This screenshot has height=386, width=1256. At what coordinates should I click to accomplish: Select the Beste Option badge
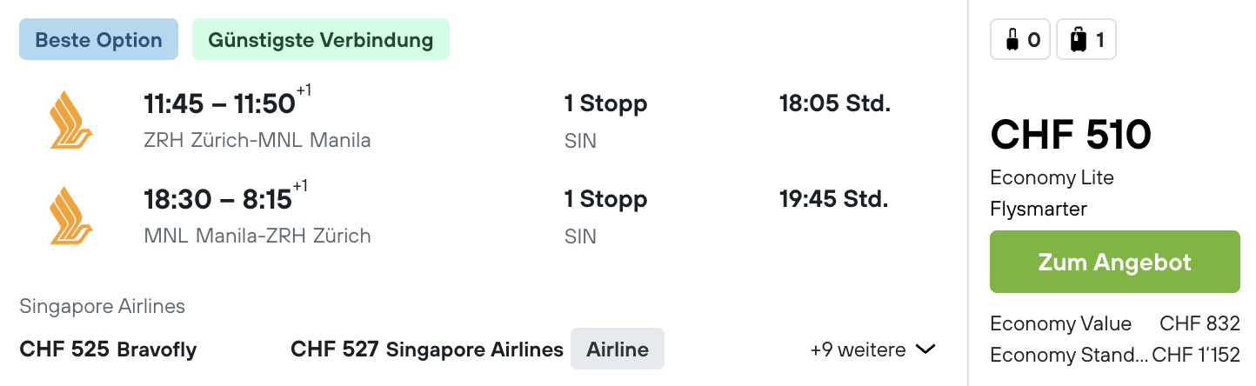[x=99, y=40]
